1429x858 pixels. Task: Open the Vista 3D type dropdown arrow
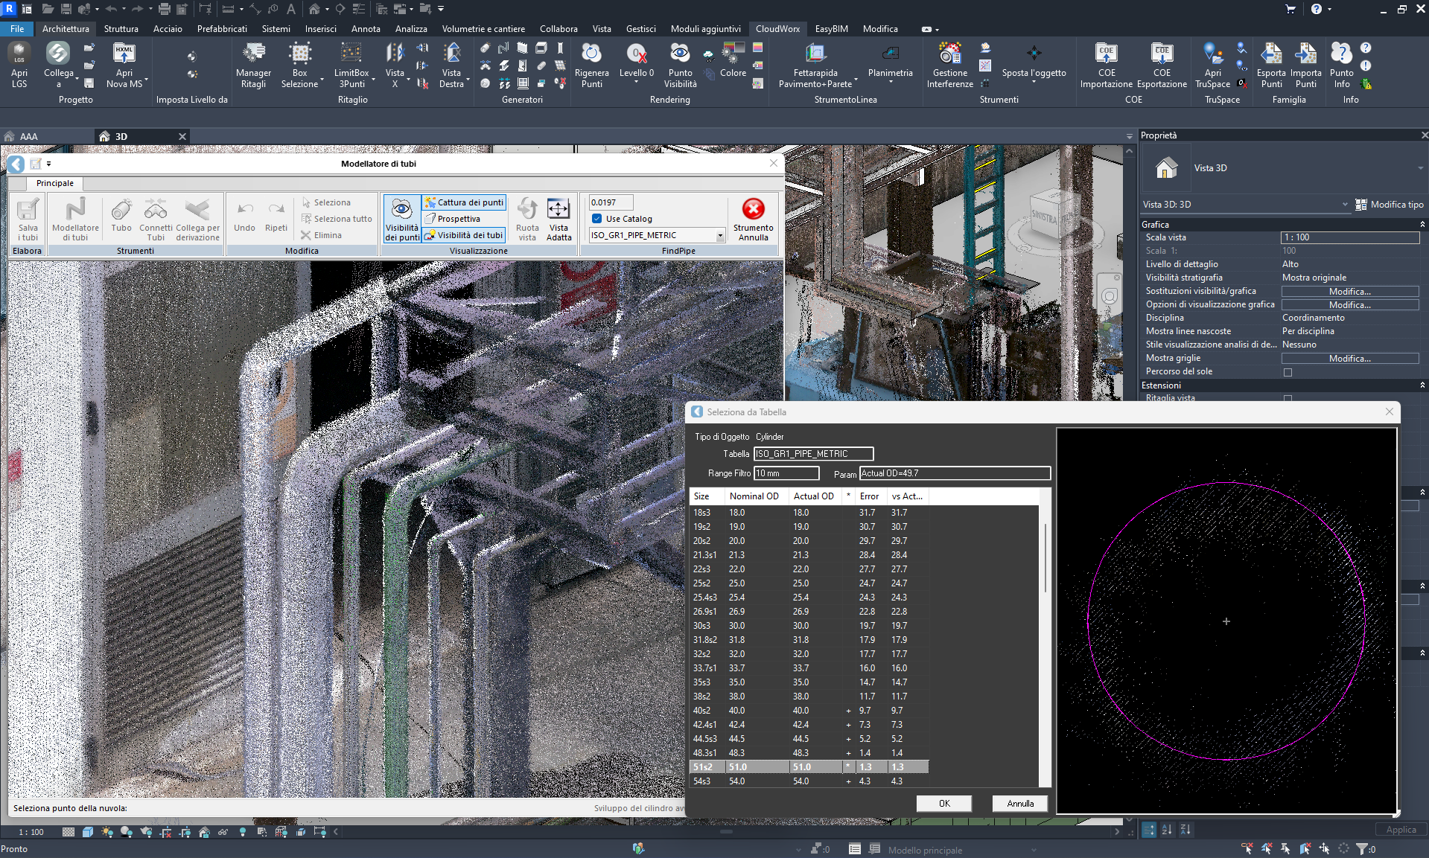(1421, 168)
